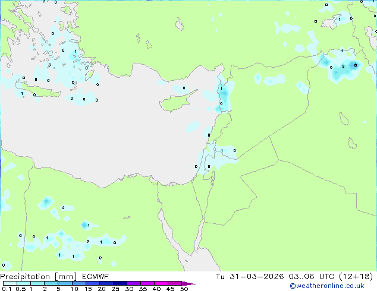This screenshot has height=291, width=377.
Task: Click the '03..06 UTC' time range text
Action: (312, 277)
